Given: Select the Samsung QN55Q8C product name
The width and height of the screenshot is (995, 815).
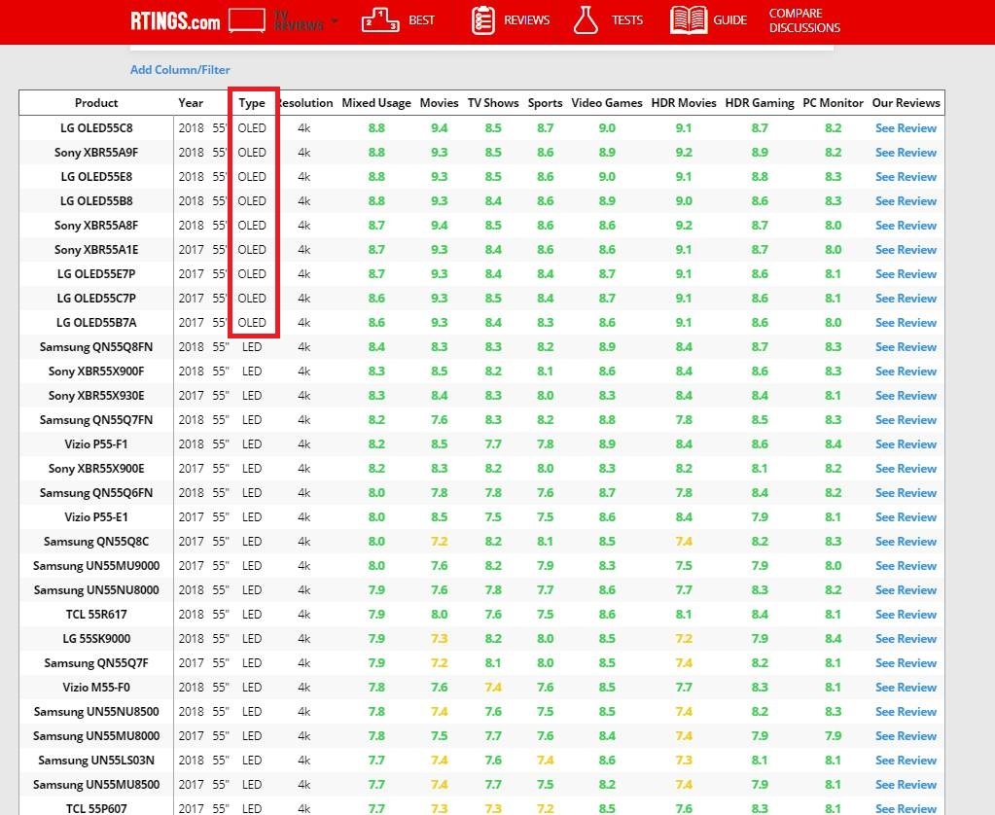Looking at the screenshot, I should 96,542.
